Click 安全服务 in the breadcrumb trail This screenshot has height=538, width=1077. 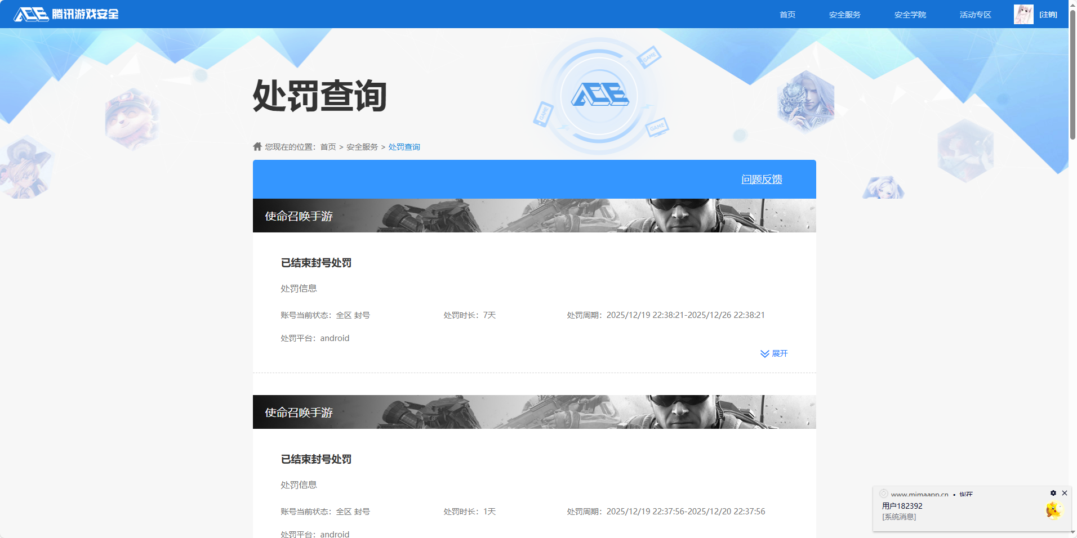coord(361,146)
